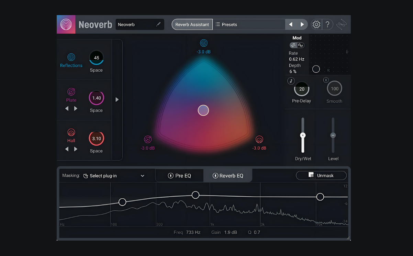
Task: Toggle the Pre EQ power icon
Action: (171, 176)
